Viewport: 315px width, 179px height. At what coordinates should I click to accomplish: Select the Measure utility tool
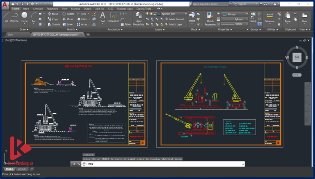pos(270,17)
